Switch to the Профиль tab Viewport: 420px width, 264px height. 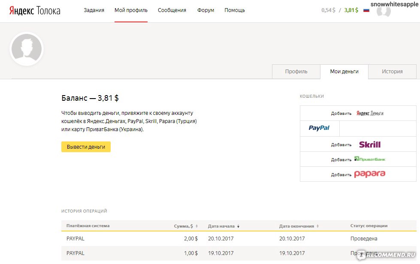click(x=296, y=72)
